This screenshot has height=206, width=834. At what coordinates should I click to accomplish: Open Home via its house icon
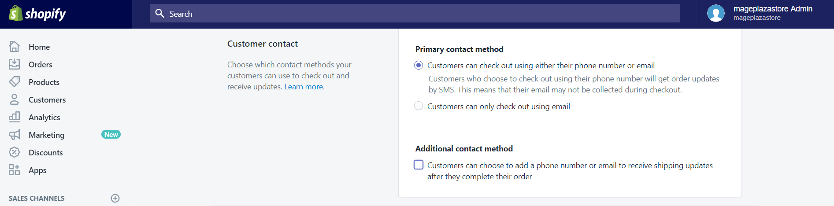click(15, 47)
